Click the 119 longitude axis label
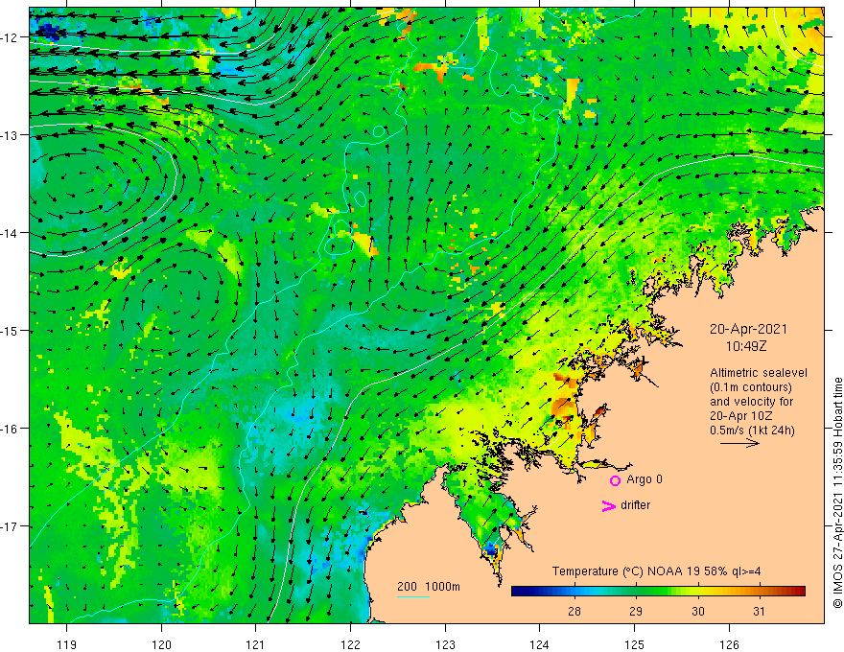The height and width of the screenshot is (652, 844). pos(67,644)
